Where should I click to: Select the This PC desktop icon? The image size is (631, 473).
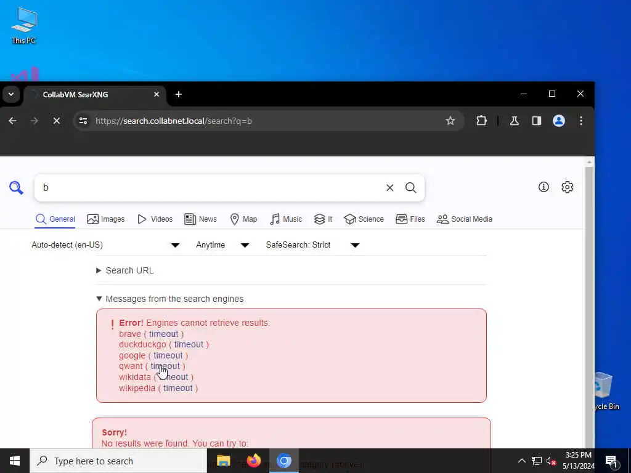24,26
